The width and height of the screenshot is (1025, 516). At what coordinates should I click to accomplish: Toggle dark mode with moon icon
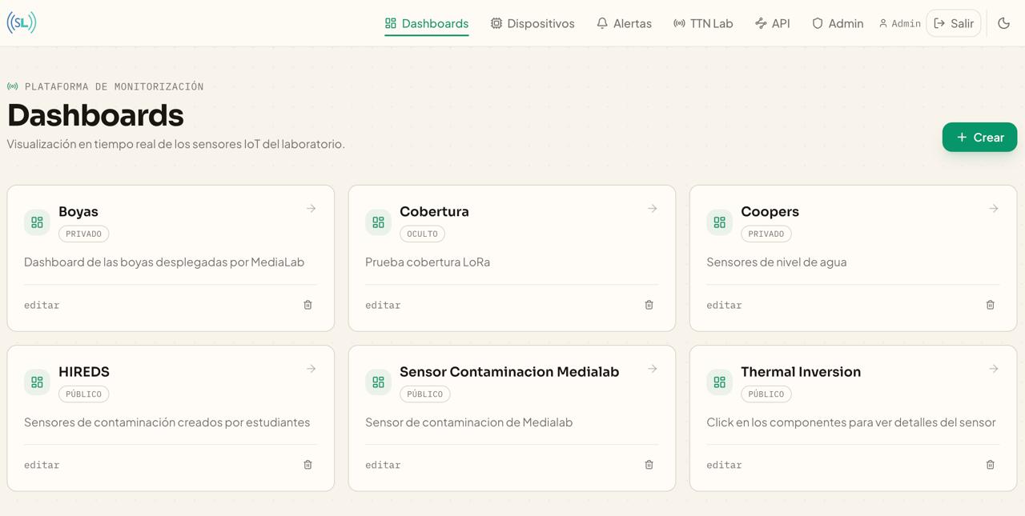(x=1003, y=23)
